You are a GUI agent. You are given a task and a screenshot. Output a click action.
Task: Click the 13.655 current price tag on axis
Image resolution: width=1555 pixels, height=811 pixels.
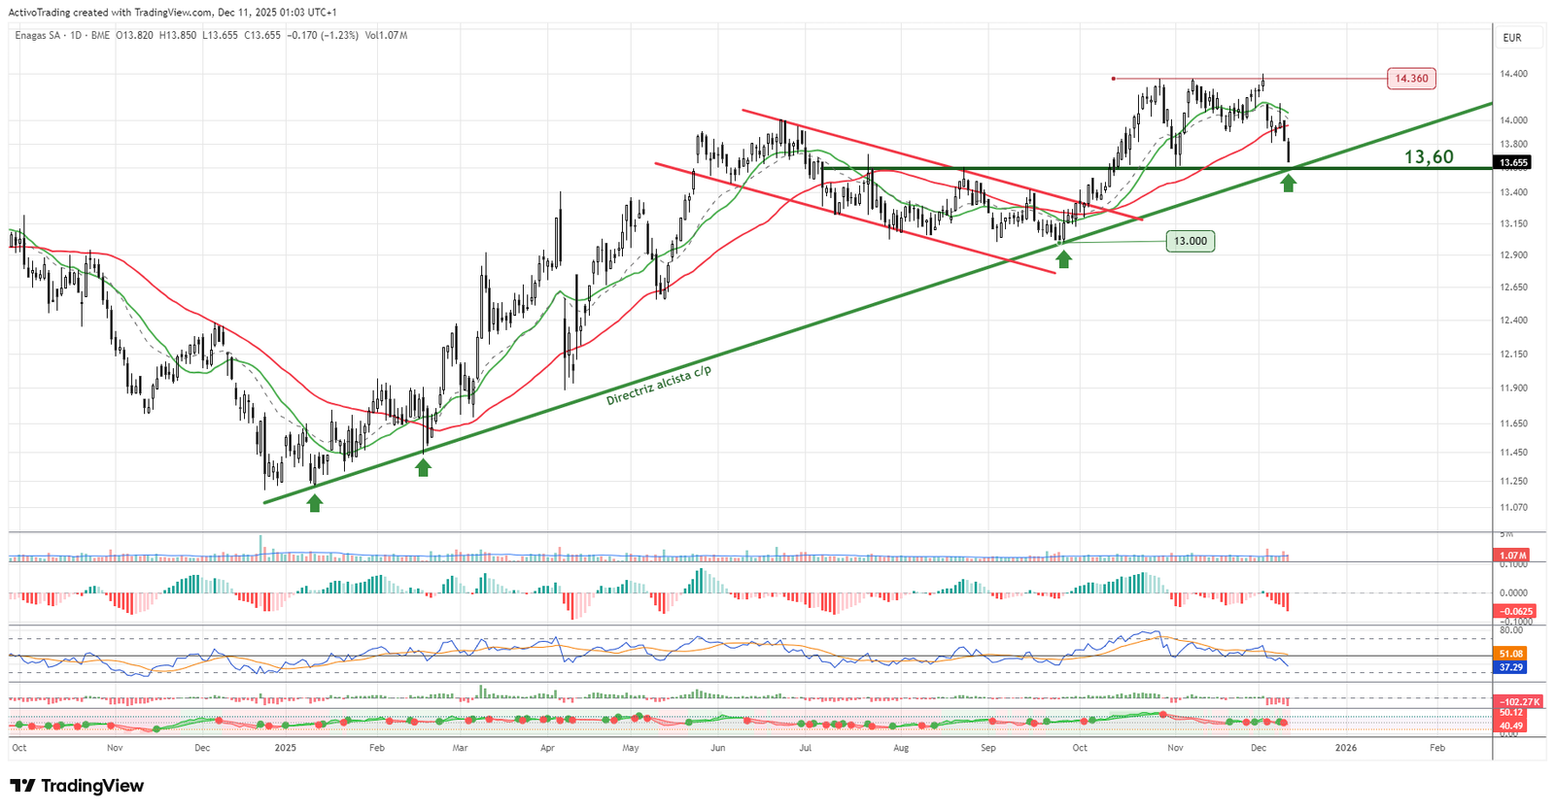pos(1512,162)
